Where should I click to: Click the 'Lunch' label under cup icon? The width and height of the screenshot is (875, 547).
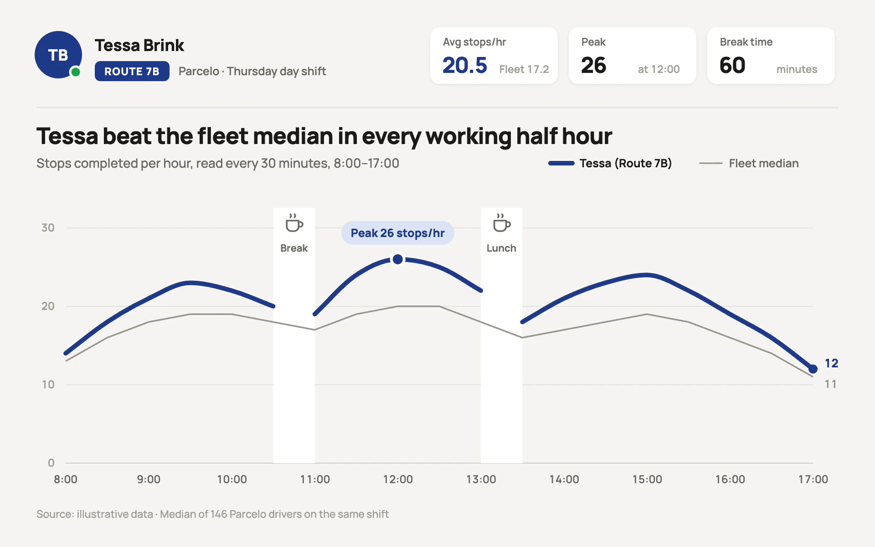click(x=501, y=248)
